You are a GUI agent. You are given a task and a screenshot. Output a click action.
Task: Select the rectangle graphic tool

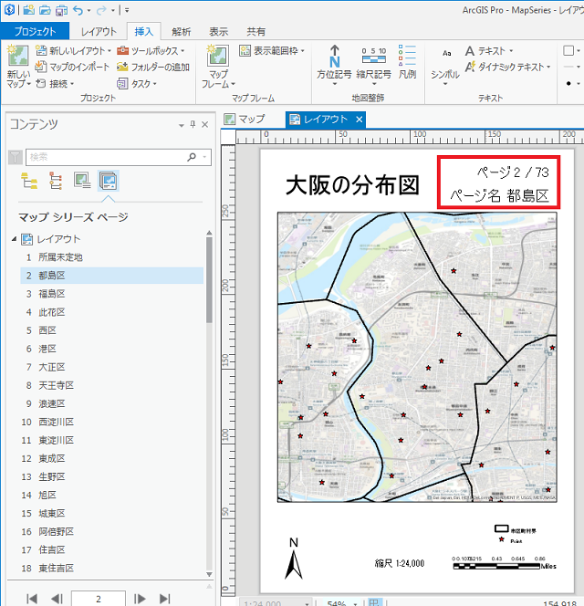[568, 50]
